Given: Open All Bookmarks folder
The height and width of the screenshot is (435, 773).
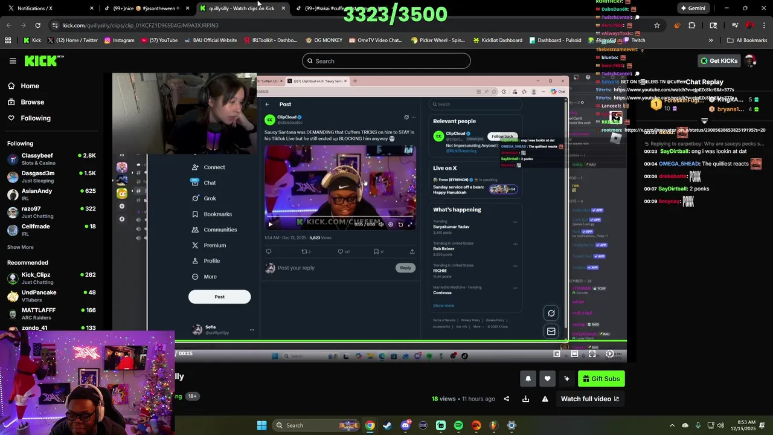Looking at the screenshot, I should pyautogui.click(x=747, y=40).
